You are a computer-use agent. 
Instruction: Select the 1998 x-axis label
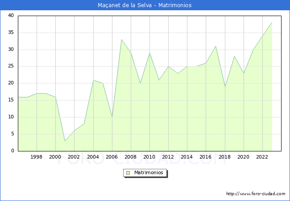pyautogui.click(x=37, y=157)
